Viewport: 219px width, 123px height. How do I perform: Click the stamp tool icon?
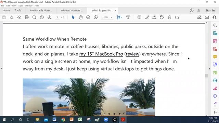(x=162, y=17)
